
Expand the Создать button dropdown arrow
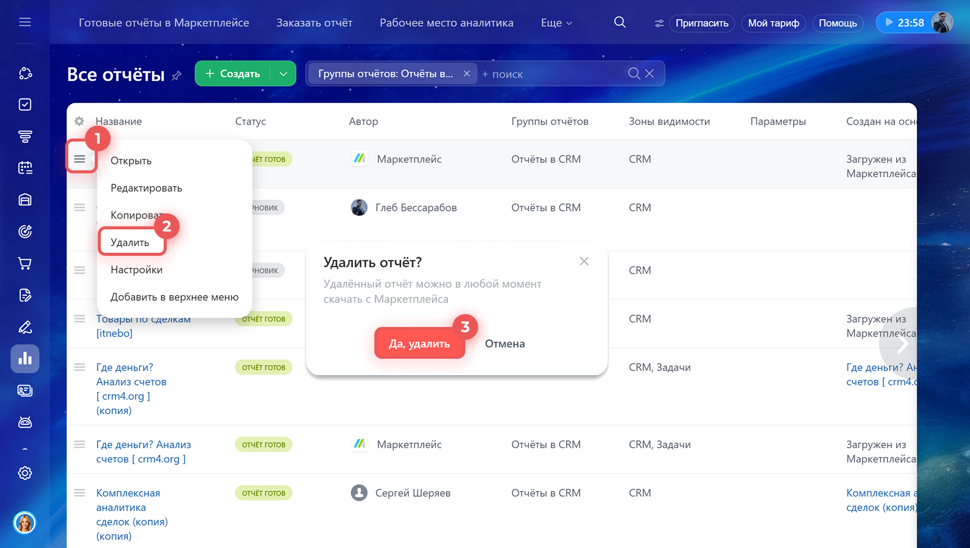click(x=283, y=74)
